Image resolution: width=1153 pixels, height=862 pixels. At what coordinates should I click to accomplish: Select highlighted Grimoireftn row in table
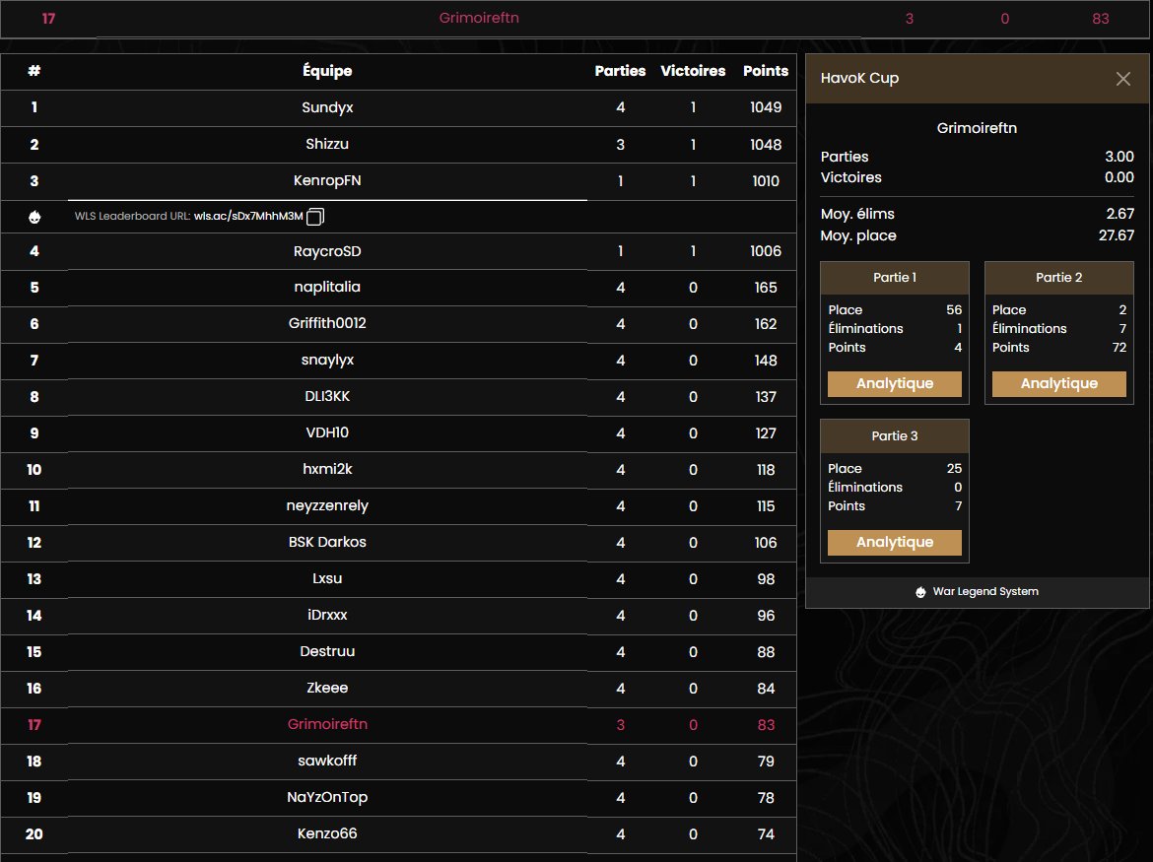pos(398,725)
